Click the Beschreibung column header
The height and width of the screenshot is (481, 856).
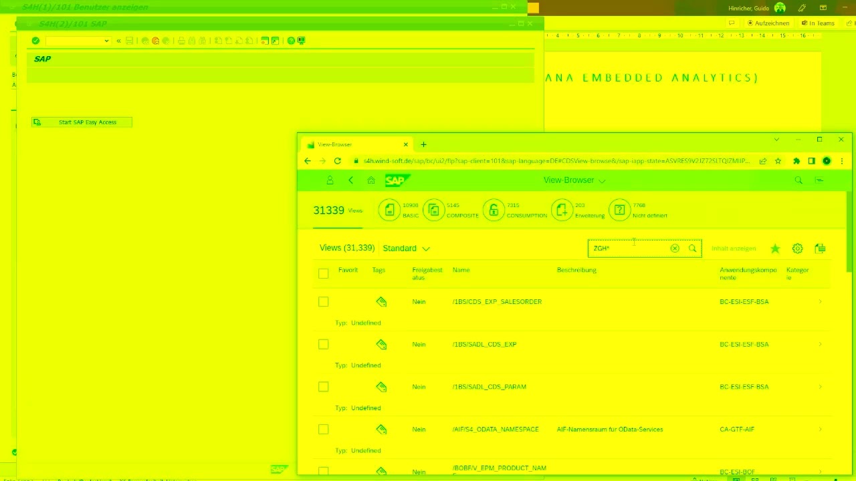tap(576, 270)
